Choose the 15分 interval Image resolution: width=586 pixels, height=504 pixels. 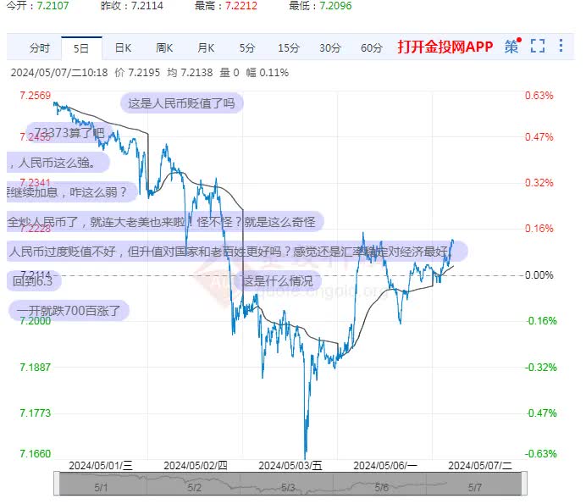288,48
